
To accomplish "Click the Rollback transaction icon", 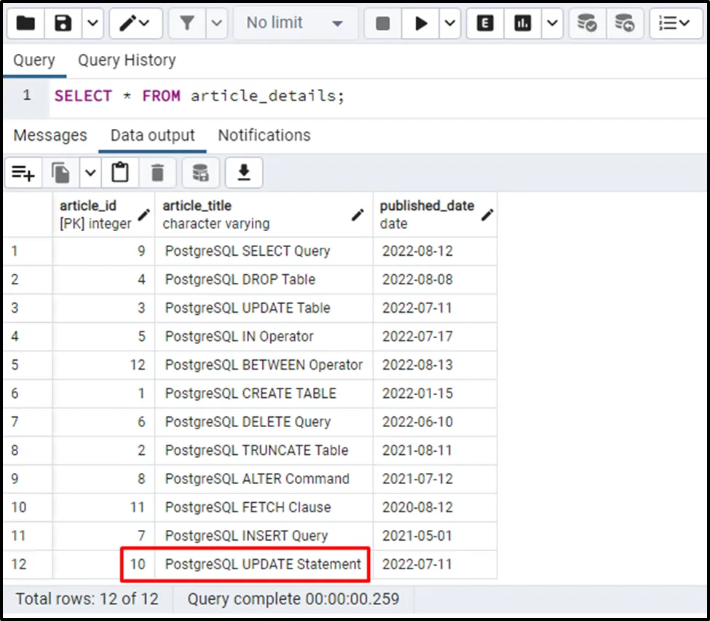I will 624,23.
